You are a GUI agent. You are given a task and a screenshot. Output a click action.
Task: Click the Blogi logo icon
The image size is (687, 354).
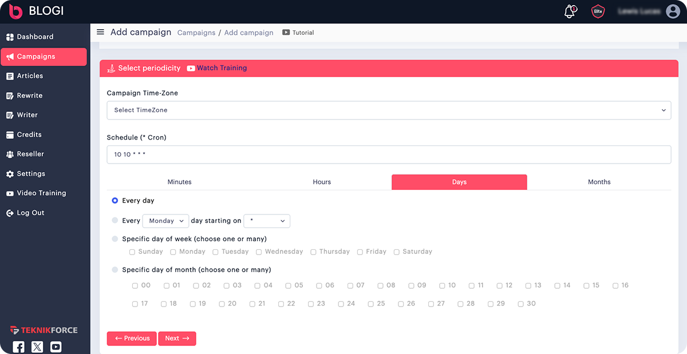(15, 11)
